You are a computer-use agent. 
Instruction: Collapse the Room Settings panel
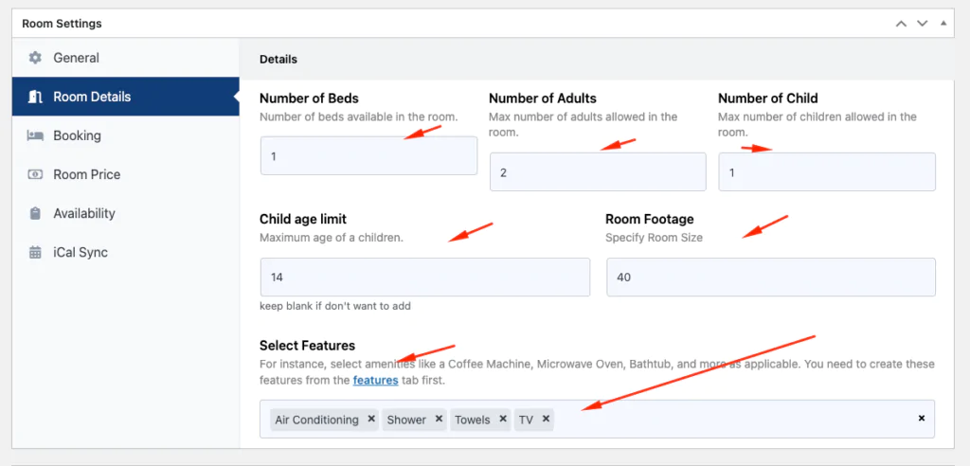click(x=943, y=24)
